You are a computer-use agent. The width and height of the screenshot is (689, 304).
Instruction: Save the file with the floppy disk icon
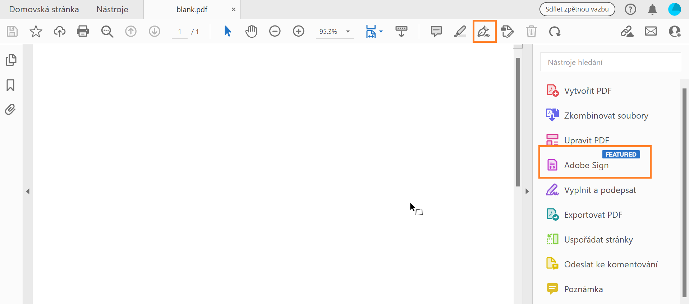pos(12,31)
